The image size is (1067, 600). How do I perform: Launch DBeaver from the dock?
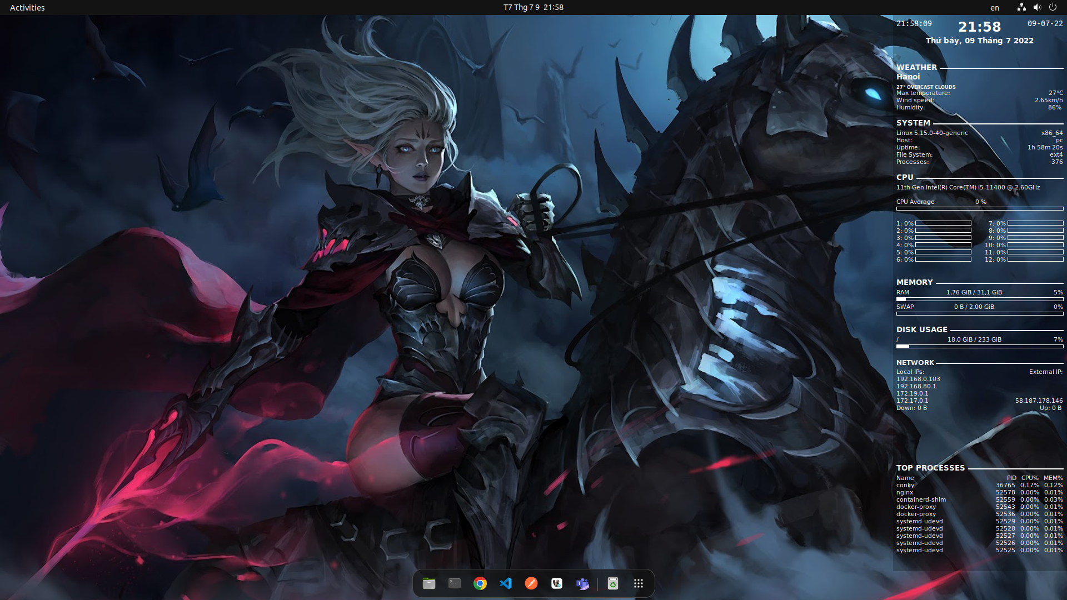click(557, 583)
